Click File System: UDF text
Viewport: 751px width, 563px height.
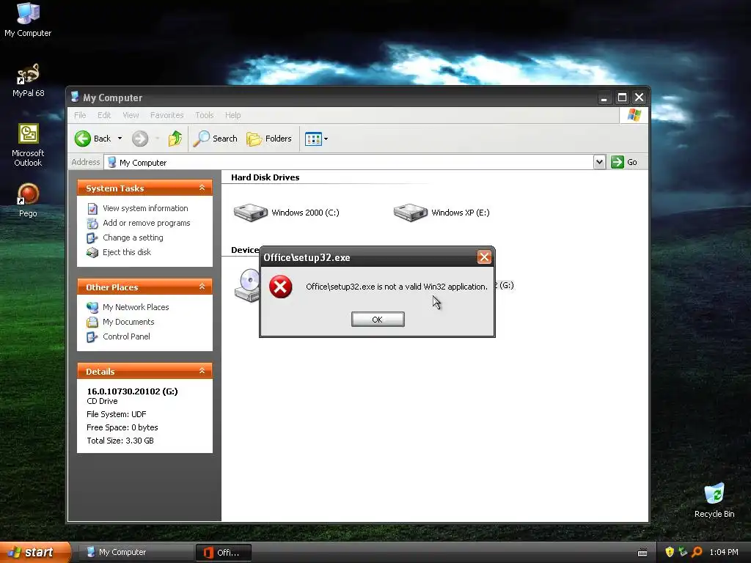pos(117,414)
